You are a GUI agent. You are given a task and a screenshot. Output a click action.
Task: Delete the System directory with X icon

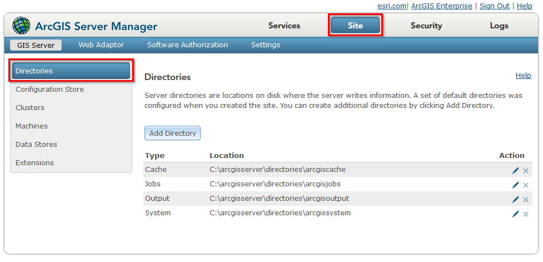pos(525,214)
